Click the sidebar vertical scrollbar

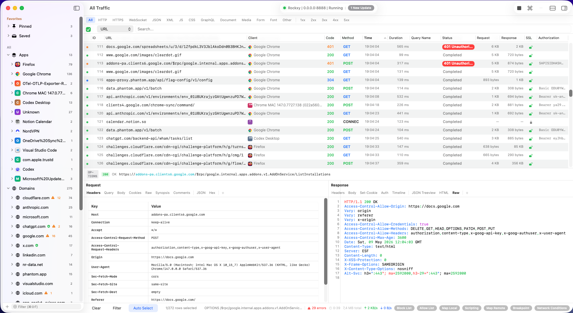(81, 113)
